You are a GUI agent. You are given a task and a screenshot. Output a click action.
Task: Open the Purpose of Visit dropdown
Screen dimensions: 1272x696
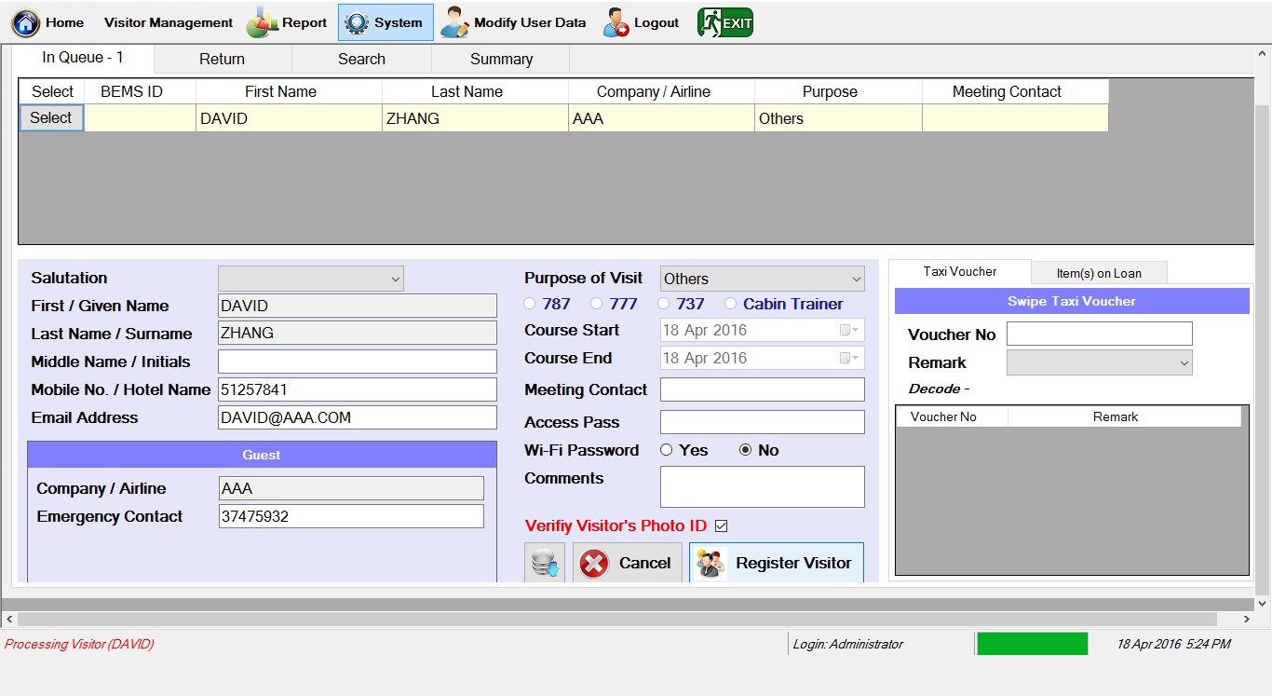point(762,279)
